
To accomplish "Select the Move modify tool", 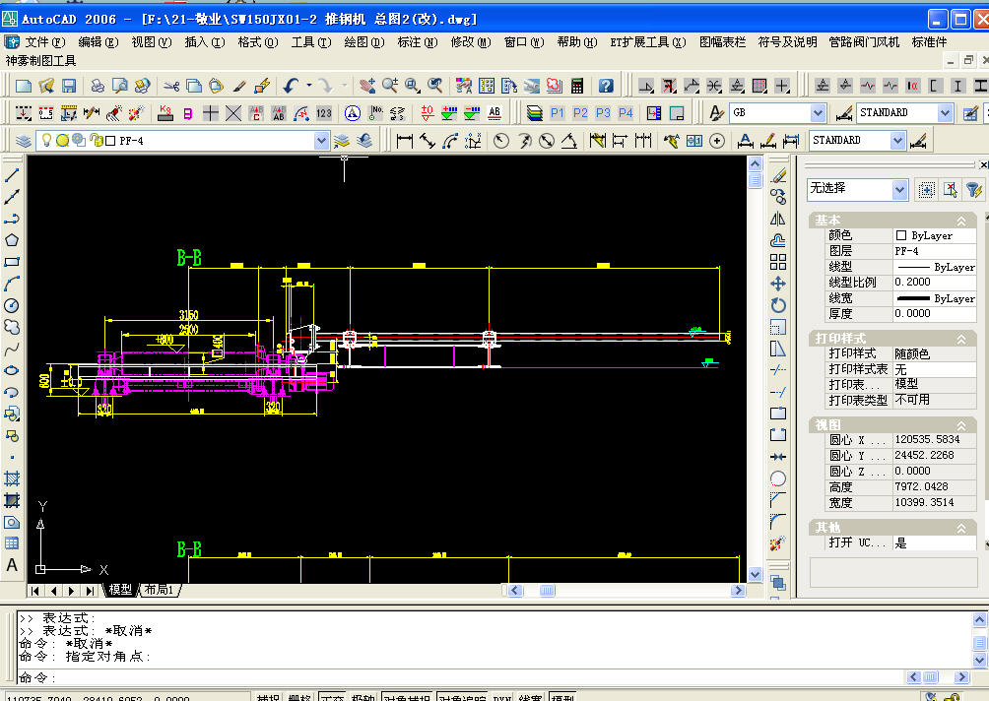I will pos(778,284).
